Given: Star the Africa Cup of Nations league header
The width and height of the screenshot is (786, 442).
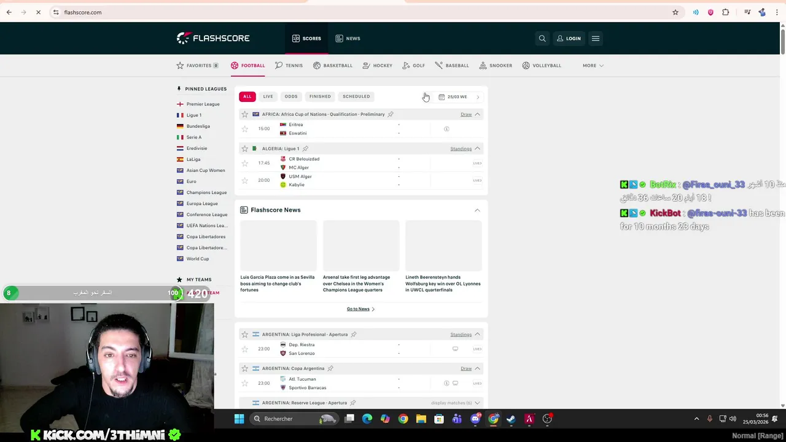Looking at the screenshot, I should 245,114.
